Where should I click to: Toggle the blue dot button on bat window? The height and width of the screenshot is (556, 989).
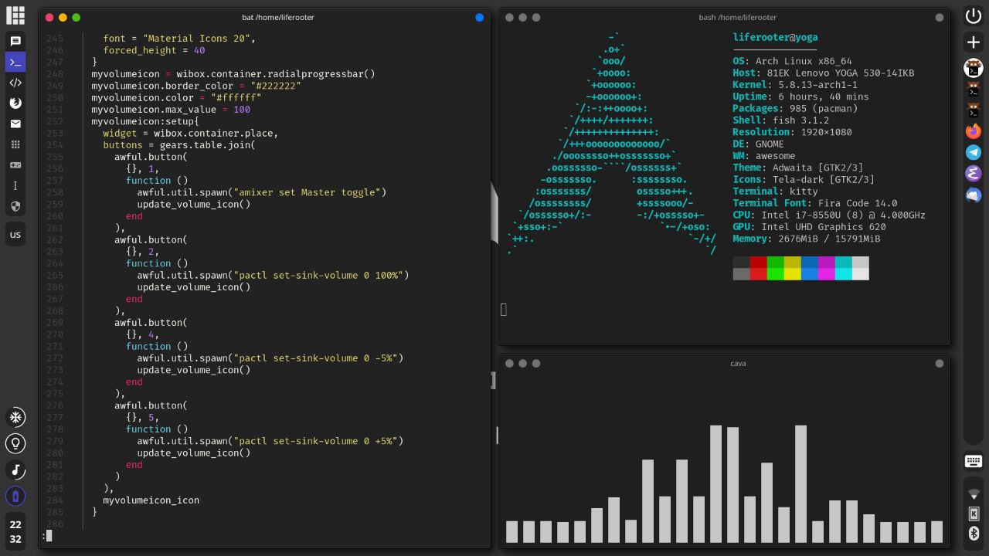[x=479, y=17]
